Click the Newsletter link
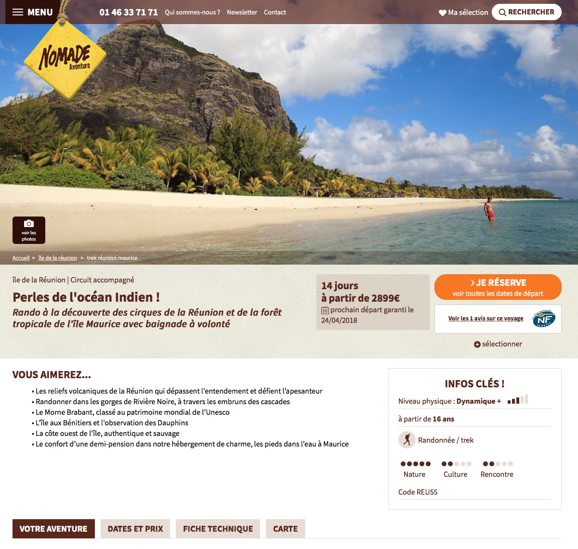The image size is (578, 549). [242, 13]
